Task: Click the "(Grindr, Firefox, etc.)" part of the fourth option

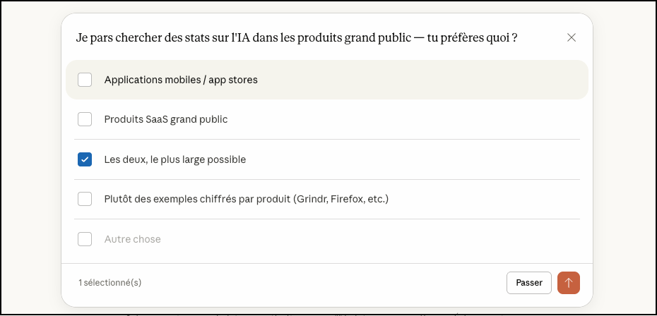Action: coord(341,199)
